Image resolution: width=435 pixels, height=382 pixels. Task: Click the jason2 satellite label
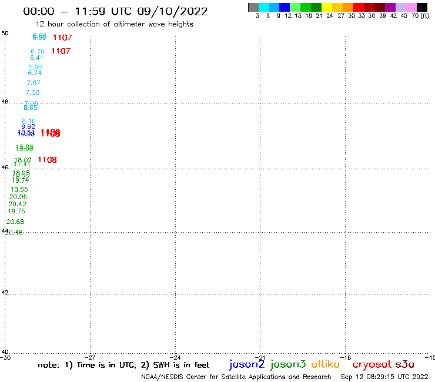(247, 364)
